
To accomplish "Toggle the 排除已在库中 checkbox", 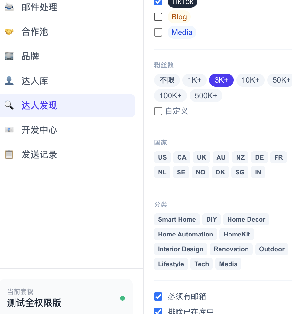I will click(x=158, y=311).
